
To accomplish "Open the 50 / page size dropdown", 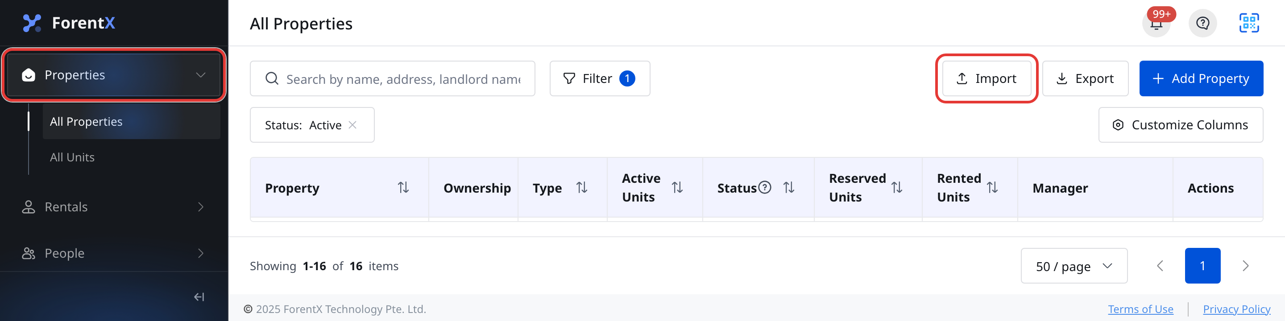I will [1074, 266].
